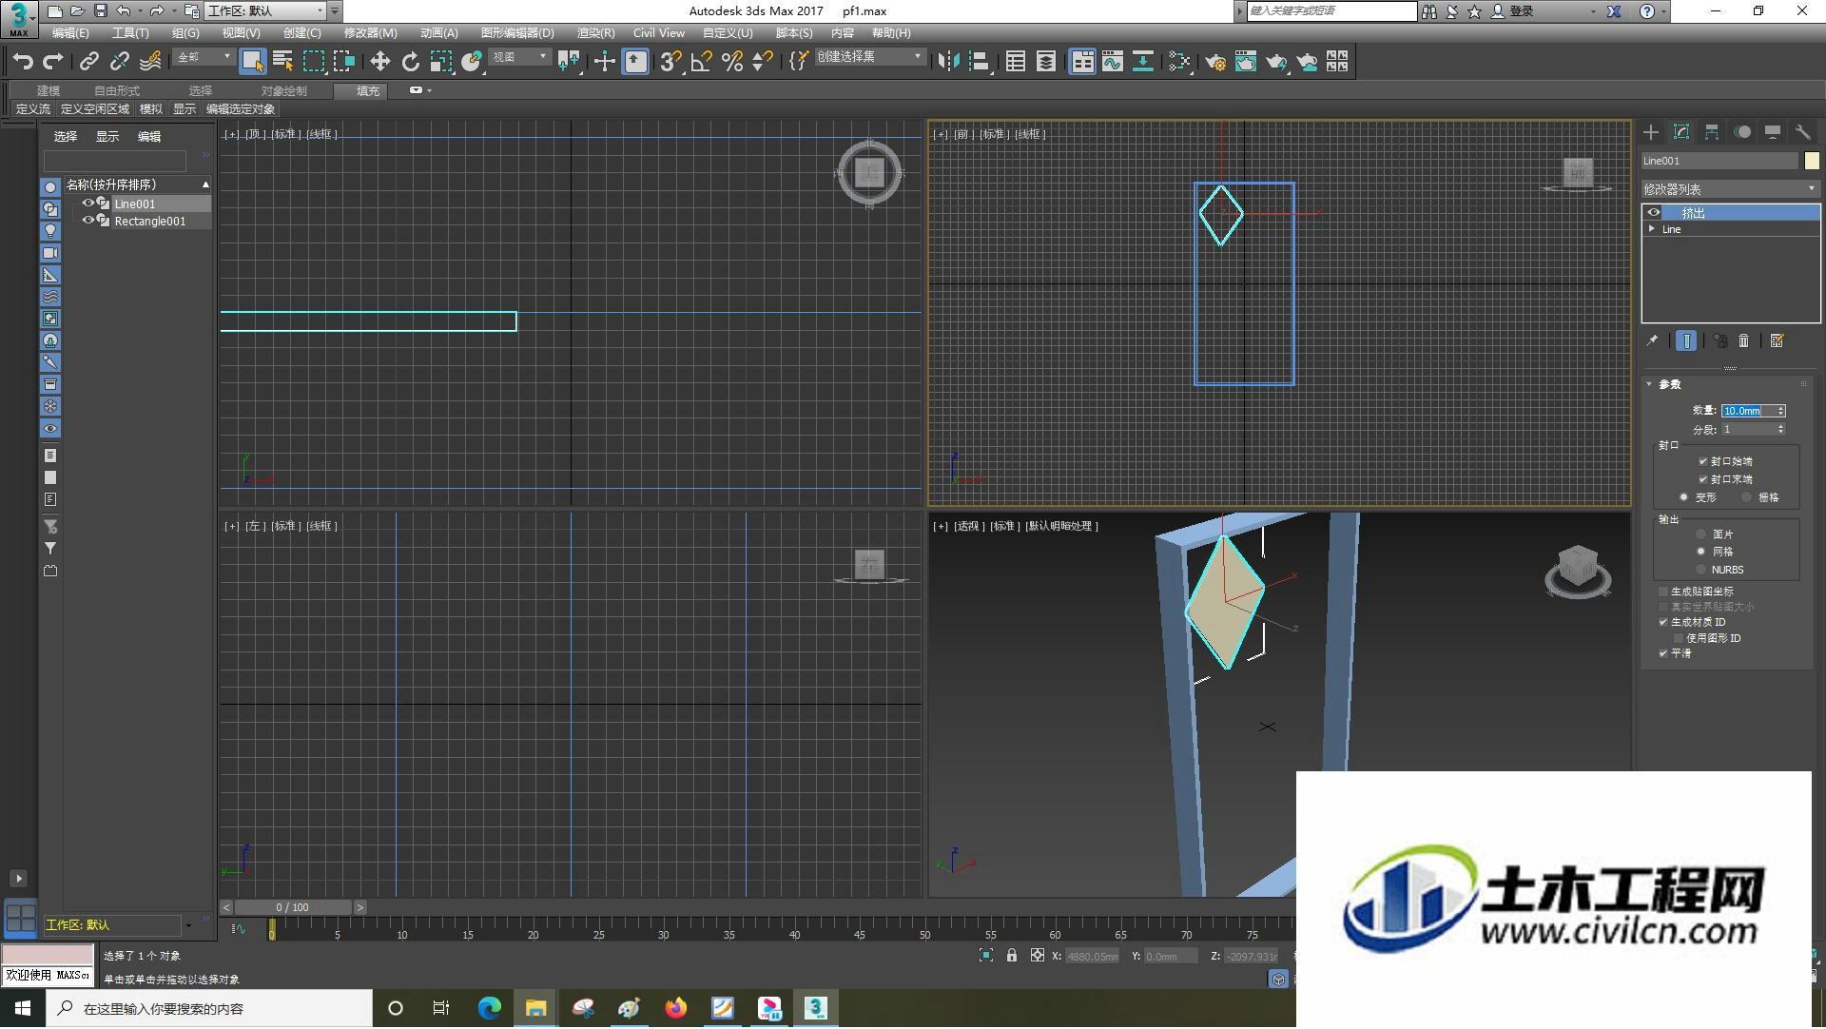Activate the Unlink Selection tool
Screen dimensions: 1826x1029
pos(119,62)
